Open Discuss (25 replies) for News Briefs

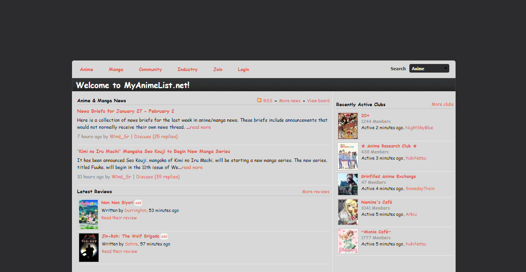[156, 136]
